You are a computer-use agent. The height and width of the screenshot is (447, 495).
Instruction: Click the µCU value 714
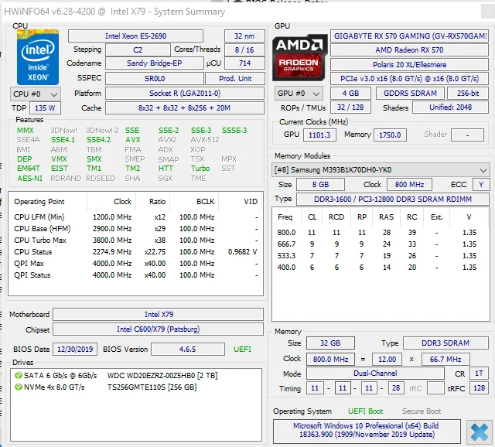[244, 63]
